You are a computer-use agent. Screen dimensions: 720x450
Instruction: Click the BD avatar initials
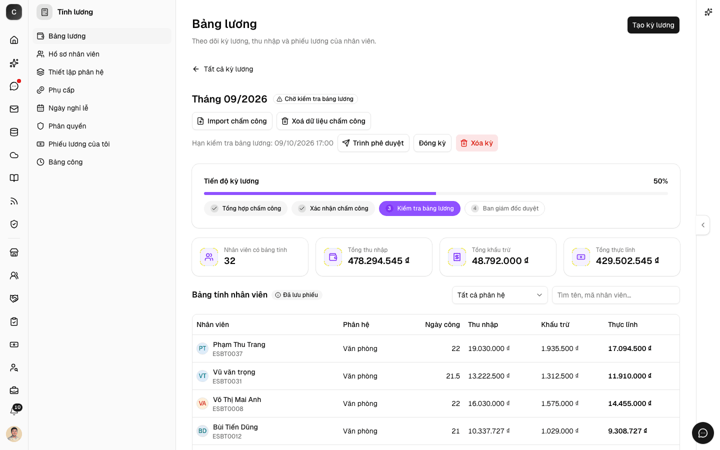click(x=202, y=431)
